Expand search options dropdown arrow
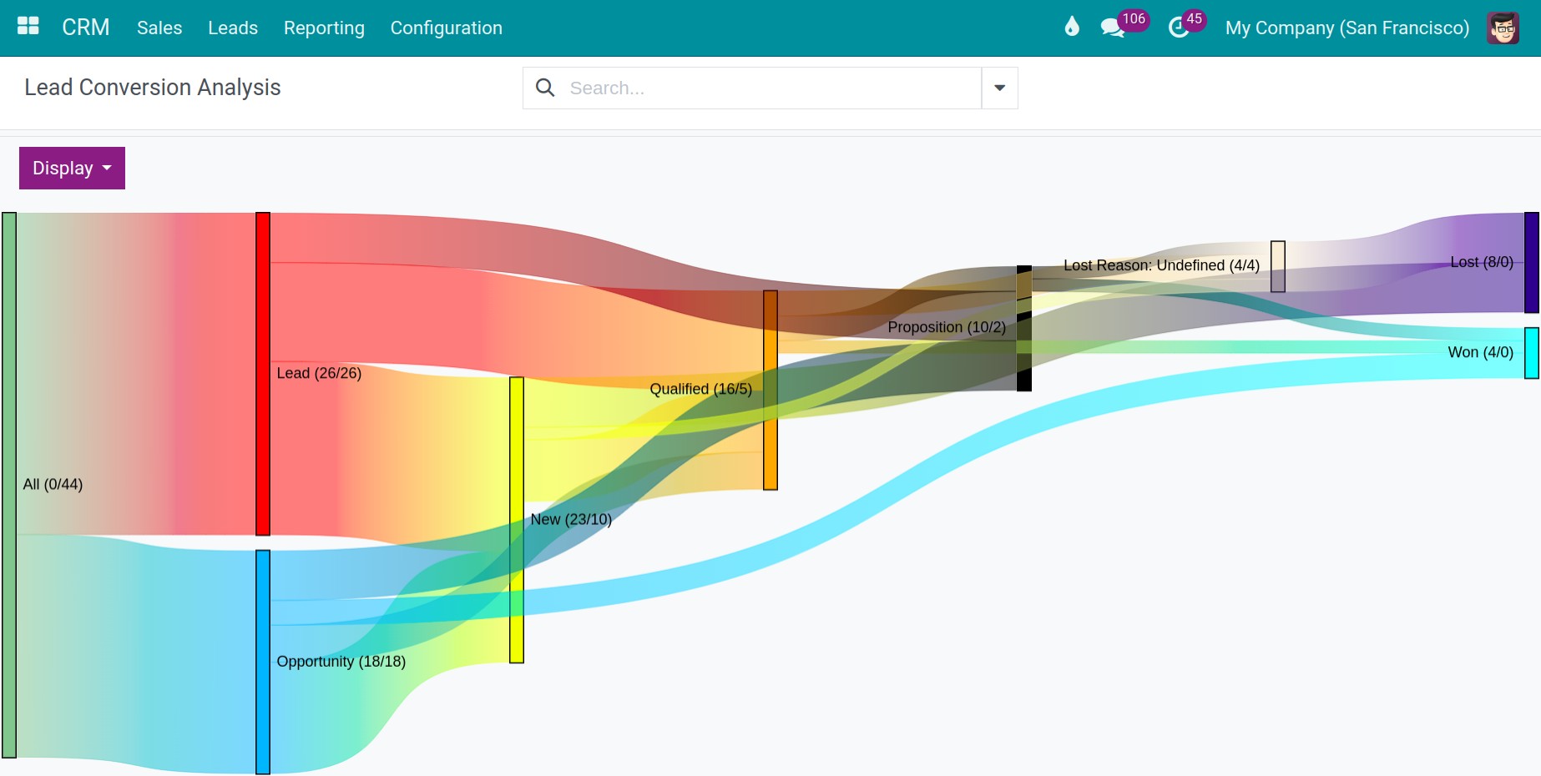Viewport: 1541px width, 776px height. click(x=999, y=88)
